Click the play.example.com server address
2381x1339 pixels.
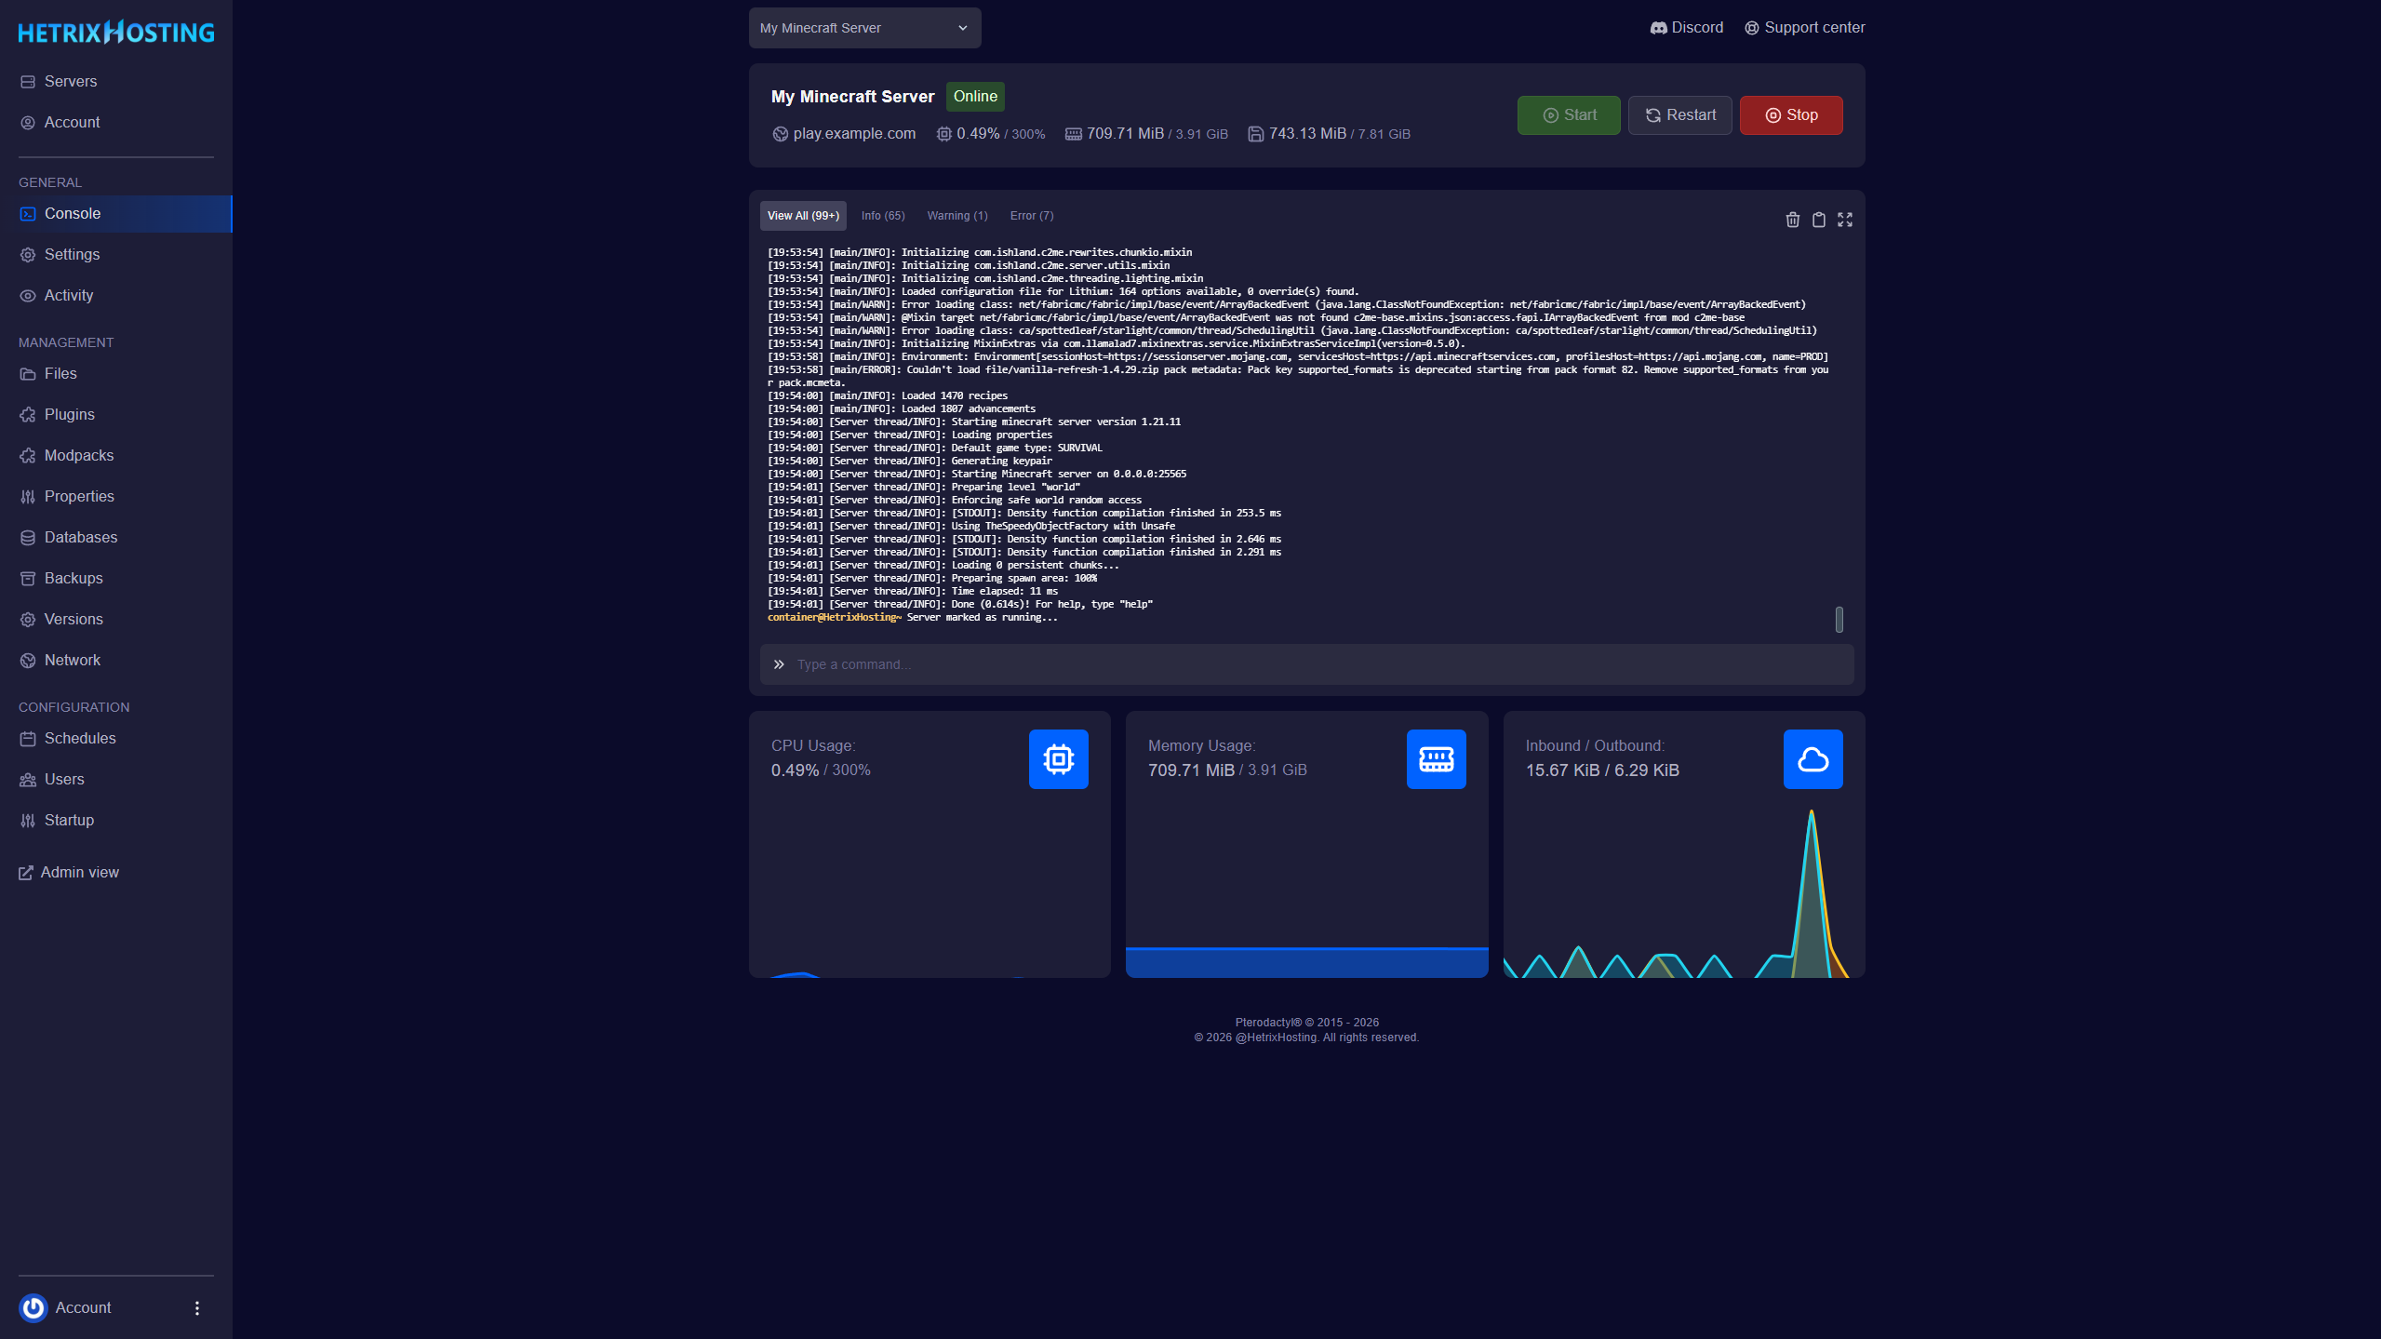854,134
